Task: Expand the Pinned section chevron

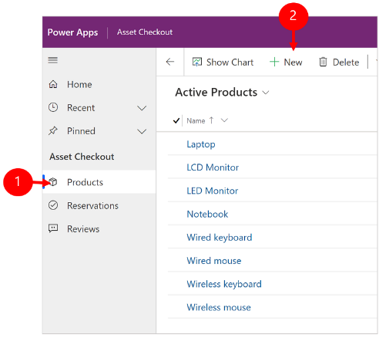Action: click(x=142, y=131)
